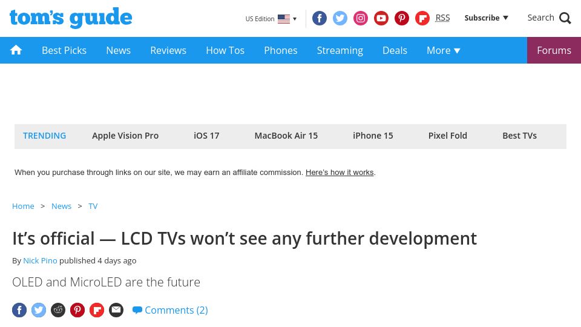Open trending topic MacBook Air 15
Image resolution: width=581 pixels, height=327 pixels.
[x=286, y=136]
